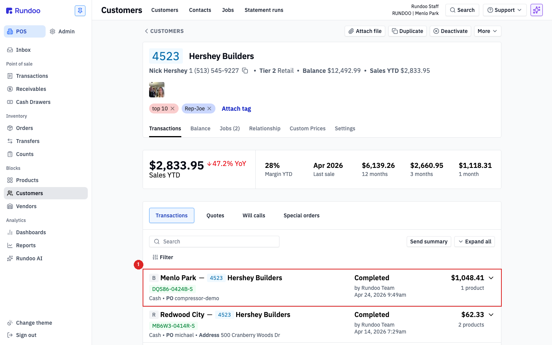This screenshot has width=552, height=345.
Task: Open the customer Settings tab
Action: click(345, 128)
